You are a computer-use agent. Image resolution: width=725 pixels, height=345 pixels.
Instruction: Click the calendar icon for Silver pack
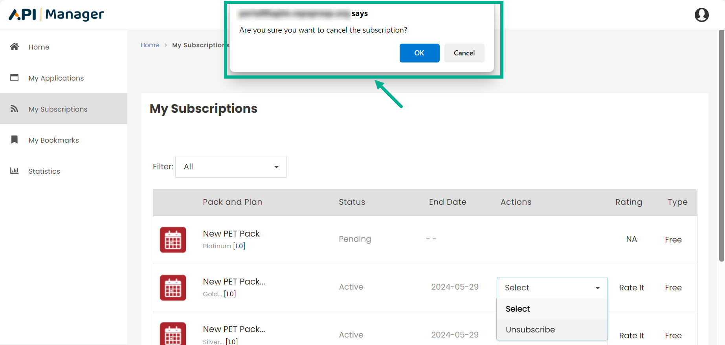(173, 334)
